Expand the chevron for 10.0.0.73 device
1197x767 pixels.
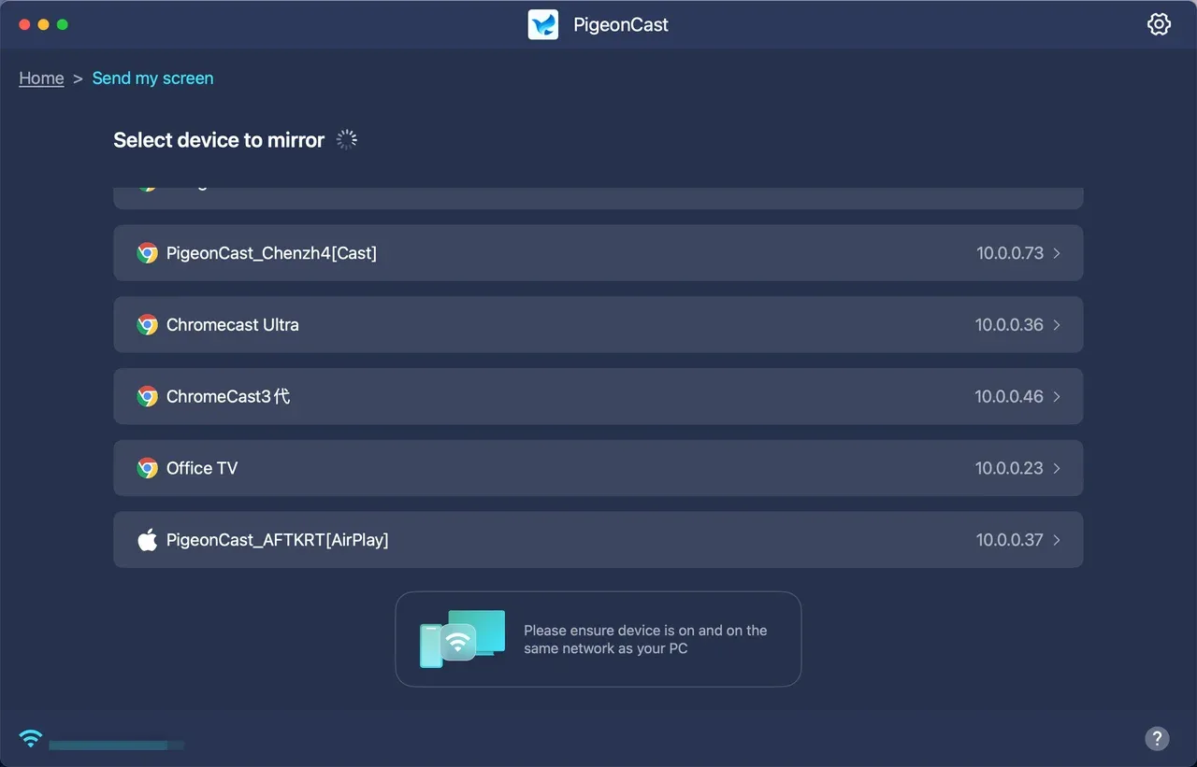click(x=1057, y=253)
